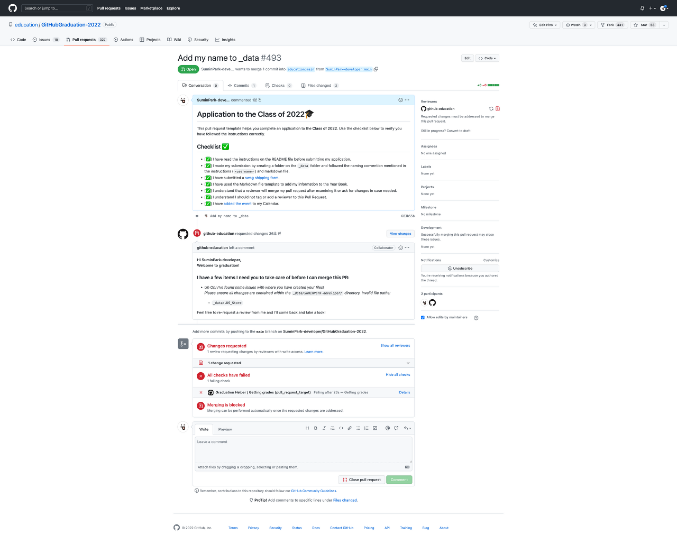This screenshot has height=544, width=677.
Task: Mention a user with the @ icon
Action: point(388,428)
